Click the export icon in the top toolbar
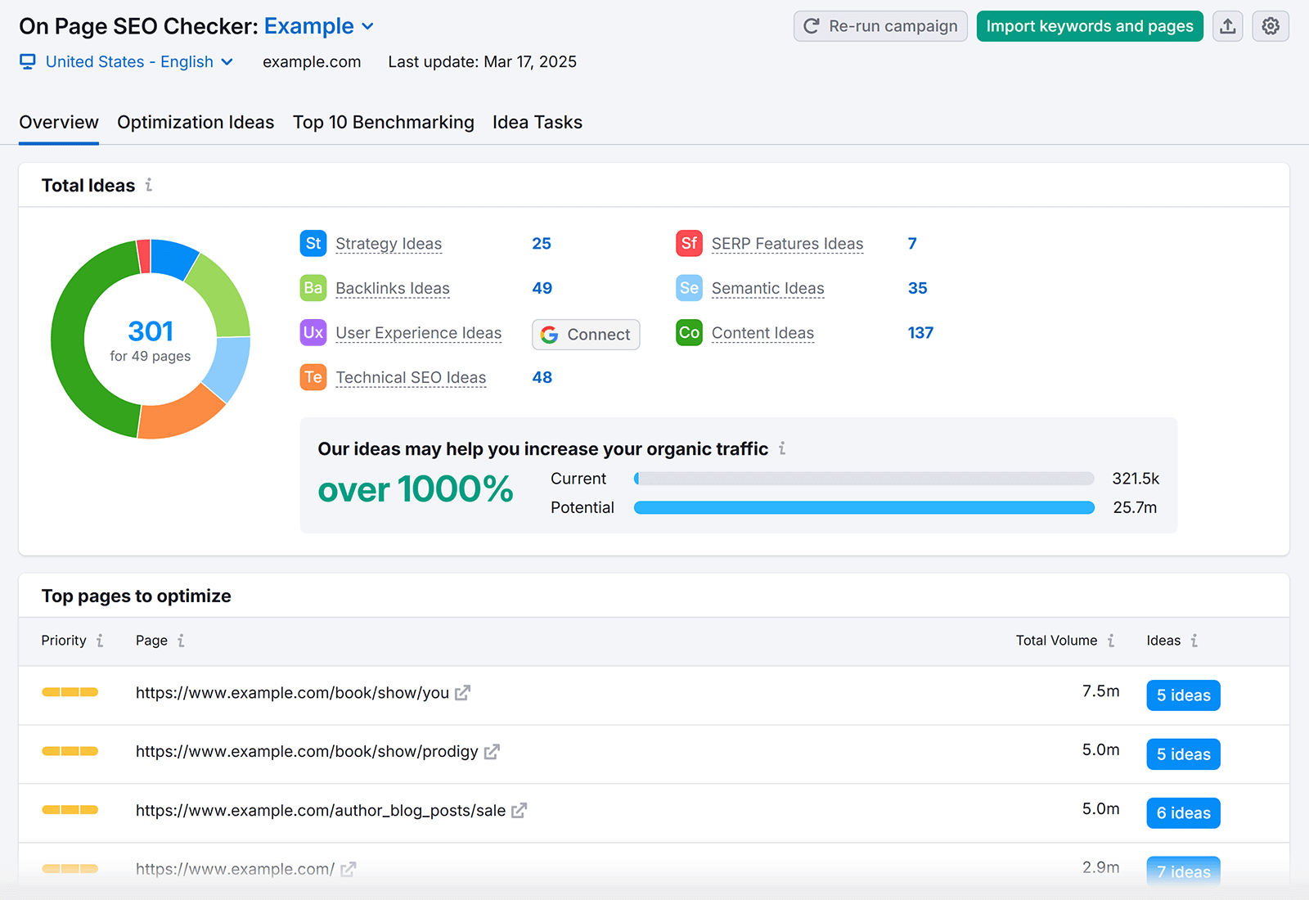The image size is (1309, 900). pyautogui.click(x=1227, y=25)
